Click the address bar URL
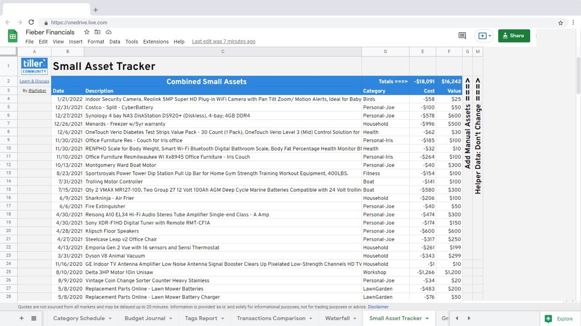This screenshot has height=326, width=581. [79, 22]
